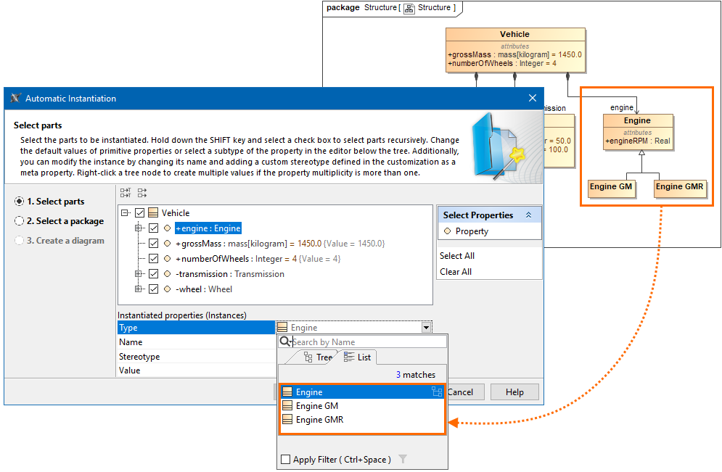This screenshot has height=472, width=722.
Task: Click the Help button
Action: 514,392
